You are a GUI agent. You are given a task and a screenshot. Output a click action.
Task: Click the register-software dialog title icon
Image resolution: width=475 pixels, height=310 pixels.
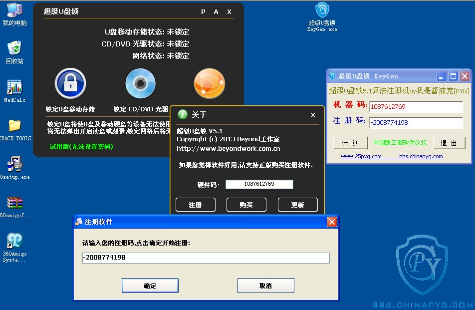click(79, 222)
